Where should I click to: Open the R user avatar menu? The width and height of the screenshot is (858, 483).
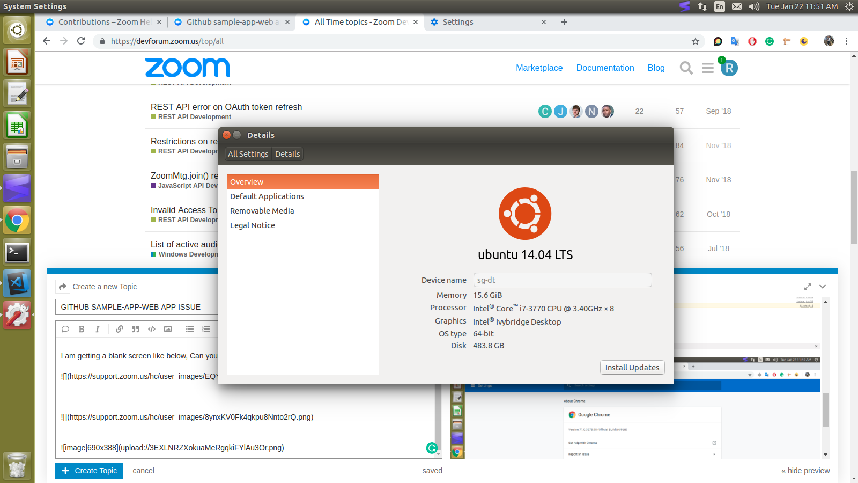point(729,68)
